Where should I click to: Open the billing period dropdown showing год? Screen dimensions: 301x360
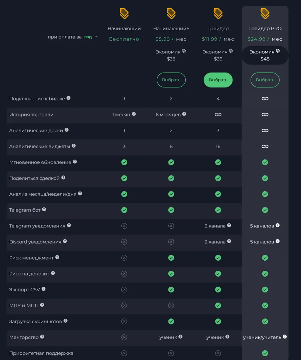click(91, 37)
